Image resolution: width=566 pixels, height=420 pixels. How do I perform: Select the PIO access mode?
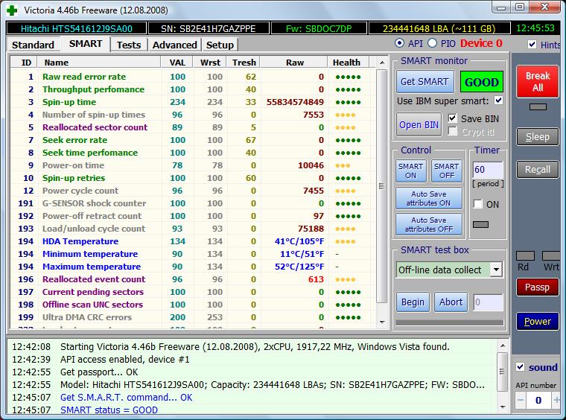tap(433, 43)
